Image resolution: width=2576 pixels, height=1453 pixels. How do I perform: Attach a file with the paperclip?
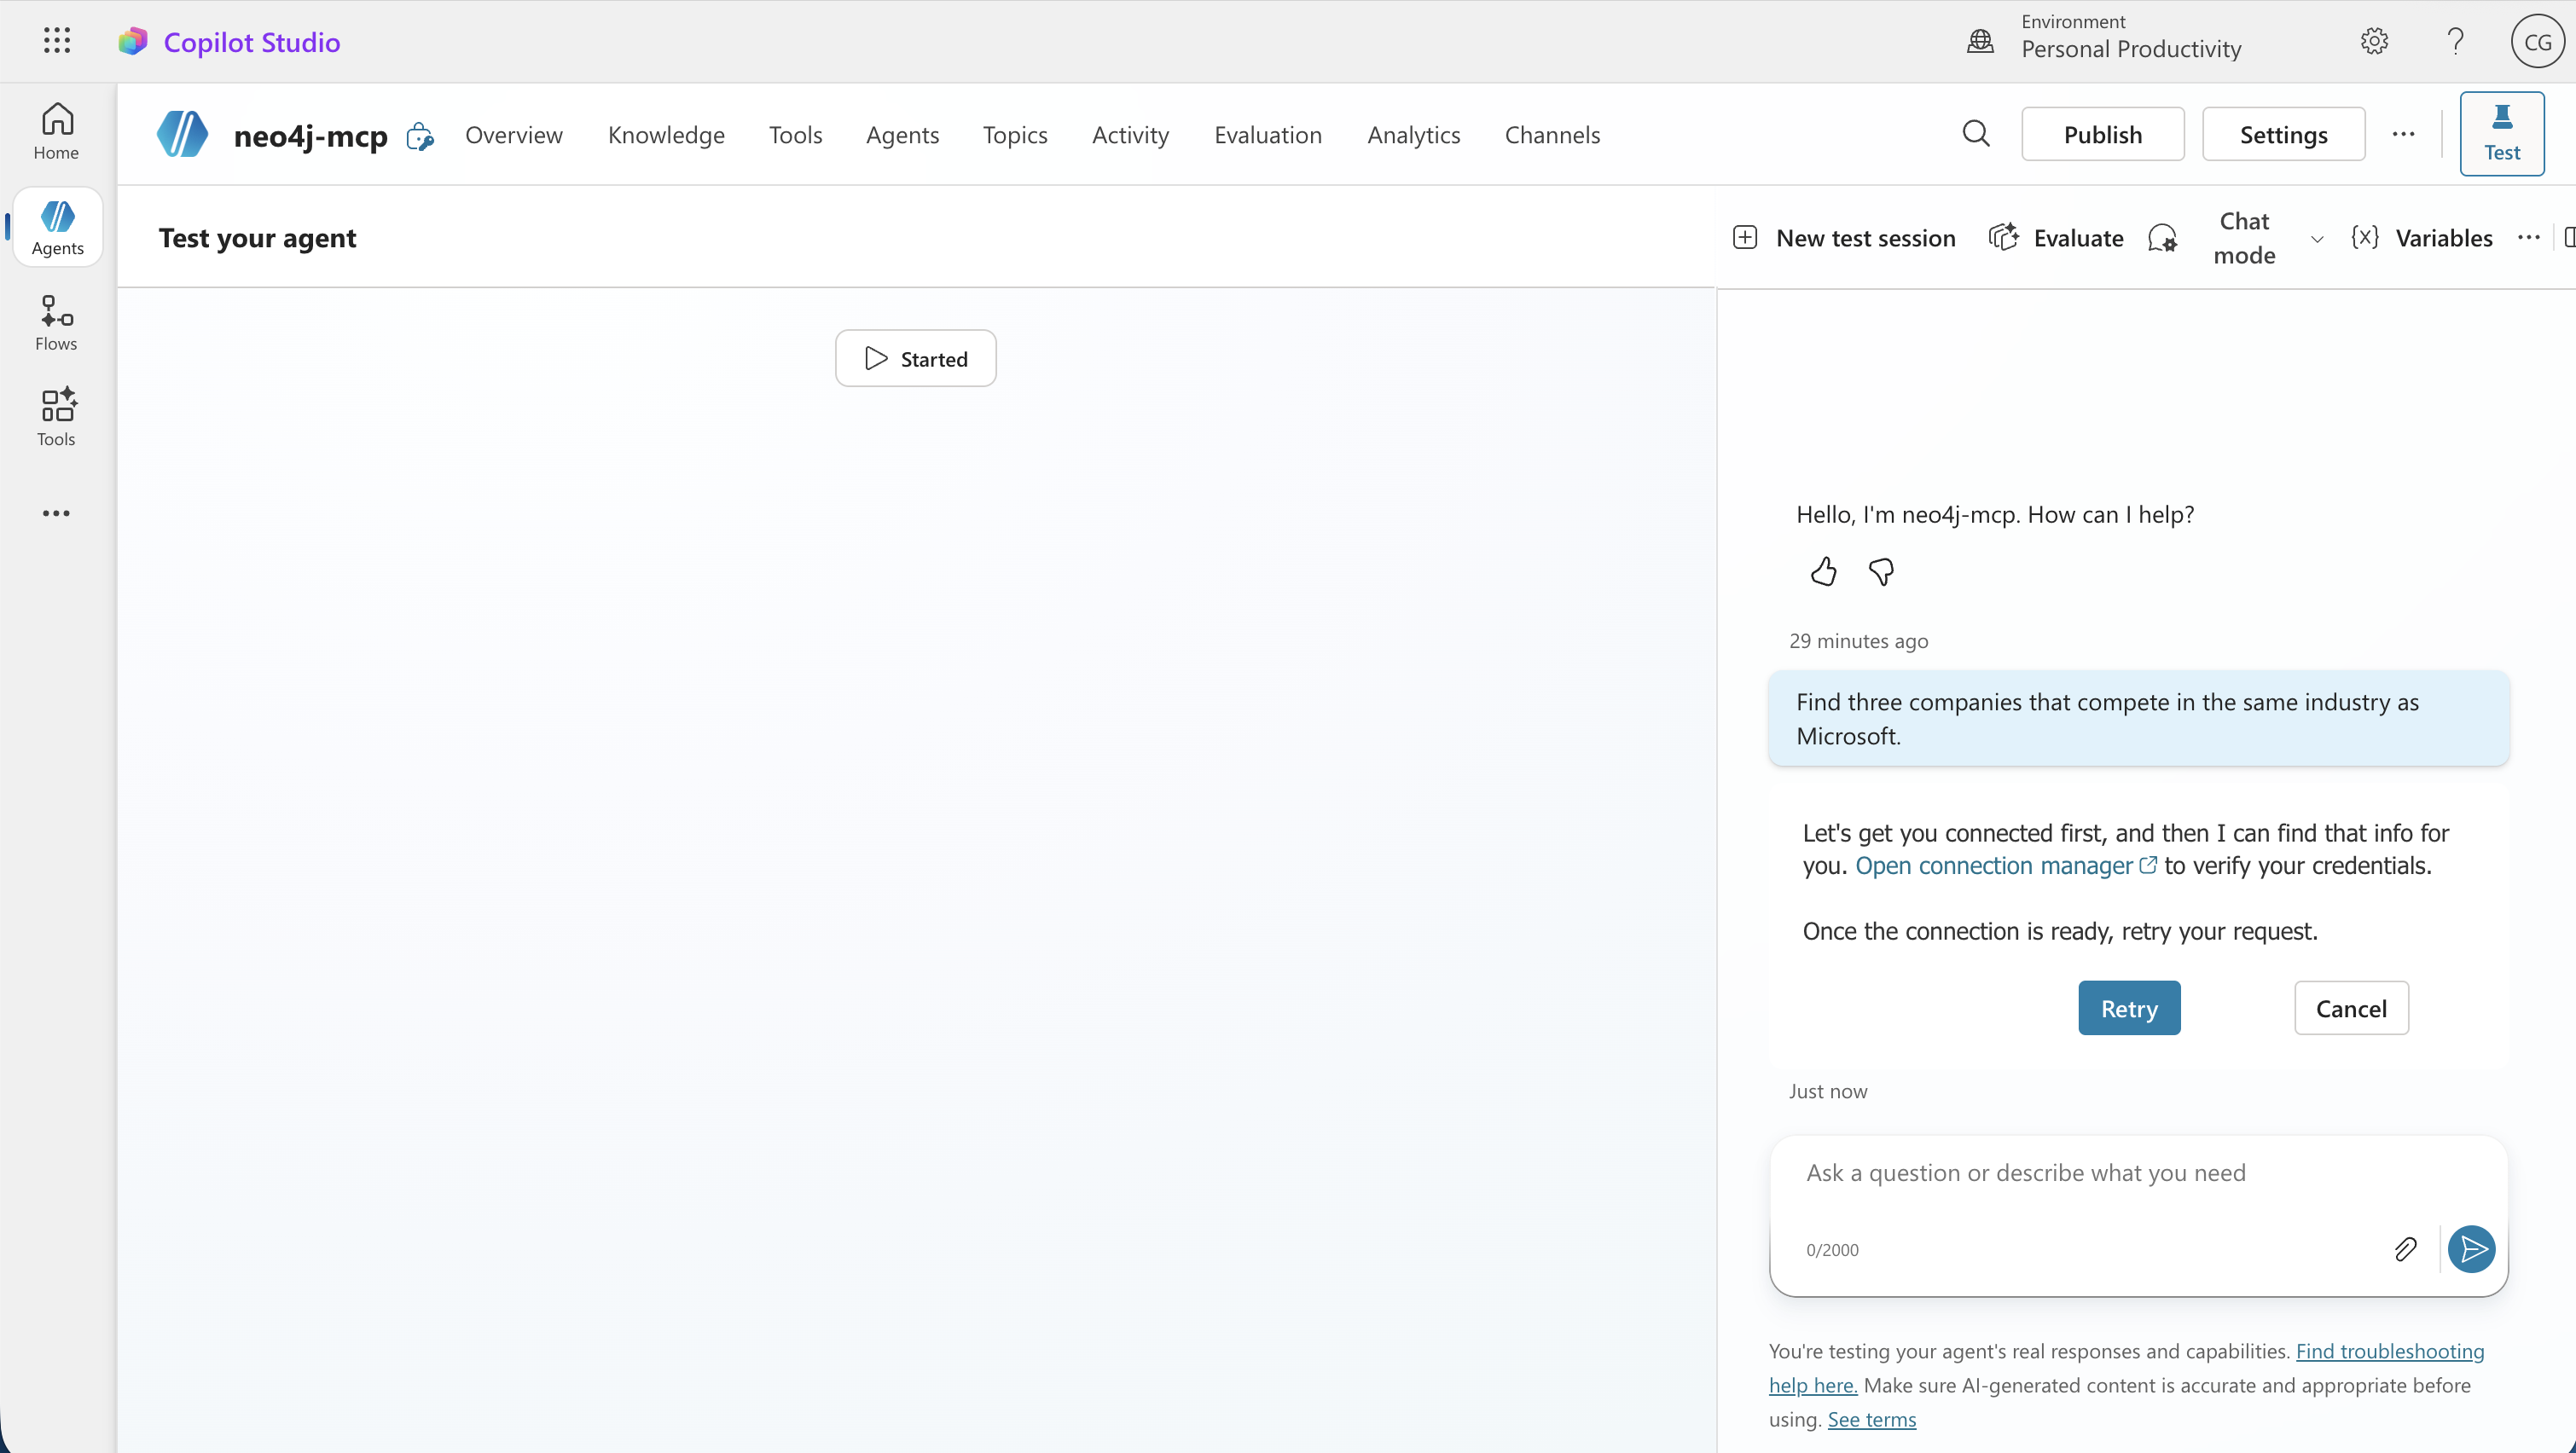(x=2406, y=1249)
